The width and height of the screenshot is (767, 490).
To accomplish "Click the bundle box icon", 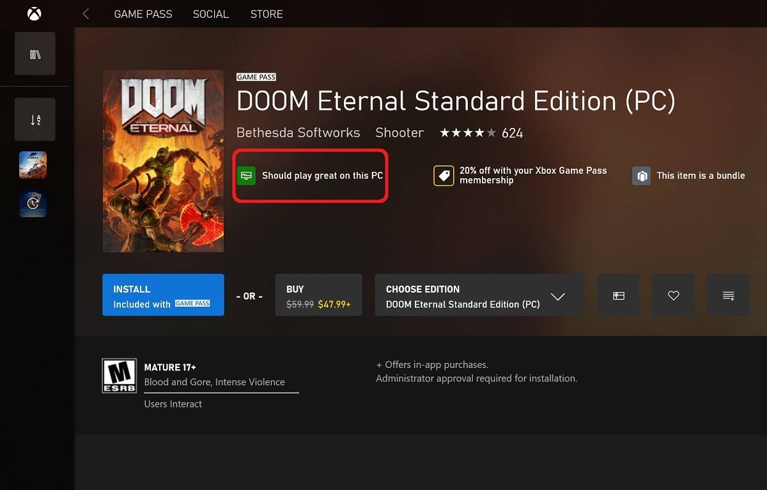I will [641, 176].
